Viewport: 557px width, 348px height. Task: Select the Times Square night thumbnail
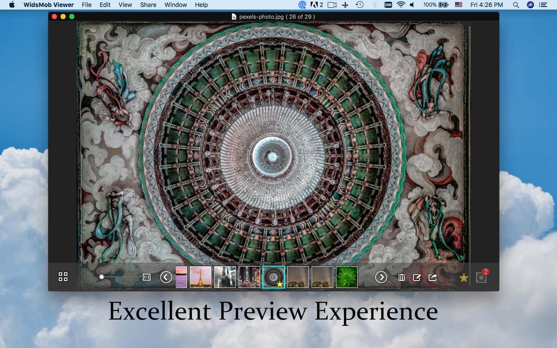[x=249, y=277]
